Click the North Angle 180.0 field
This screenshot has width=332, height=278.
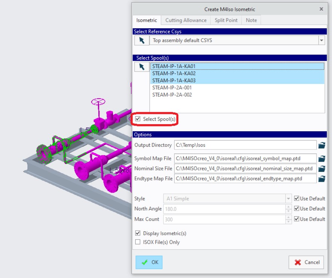pos(224,209)
